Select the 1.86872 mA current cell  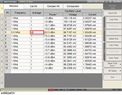(92, 47)
